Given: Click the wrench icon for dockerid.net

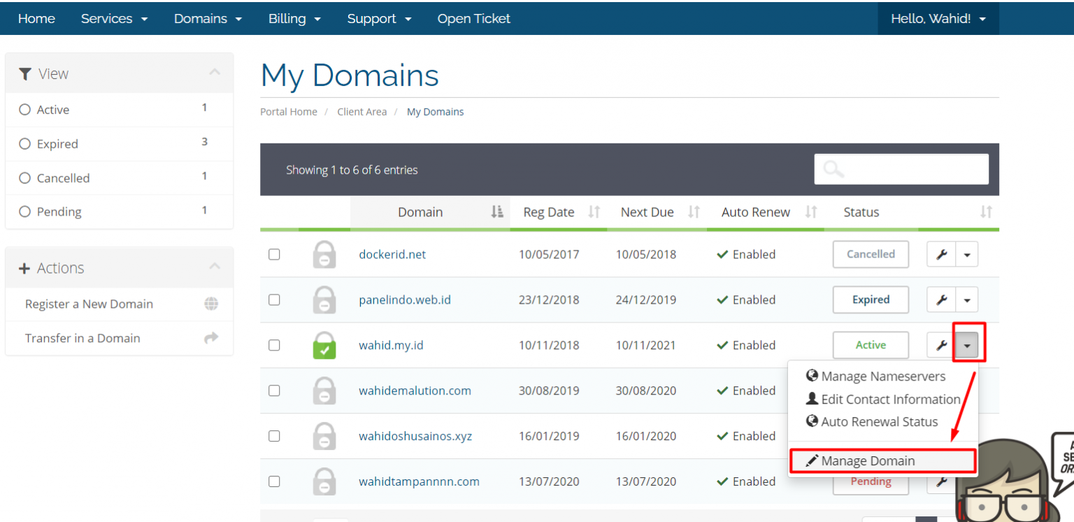Looking at the screenshot, I should click(x=941, y=255).
